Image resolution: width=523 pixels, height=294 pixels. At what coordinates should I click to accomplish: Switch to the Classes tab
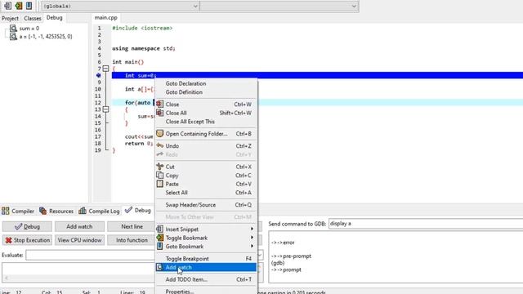[x=33, y=18]
